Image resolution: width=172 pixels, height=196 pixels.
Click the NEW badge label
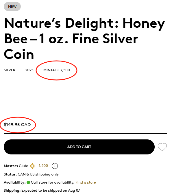pos(12,7)
